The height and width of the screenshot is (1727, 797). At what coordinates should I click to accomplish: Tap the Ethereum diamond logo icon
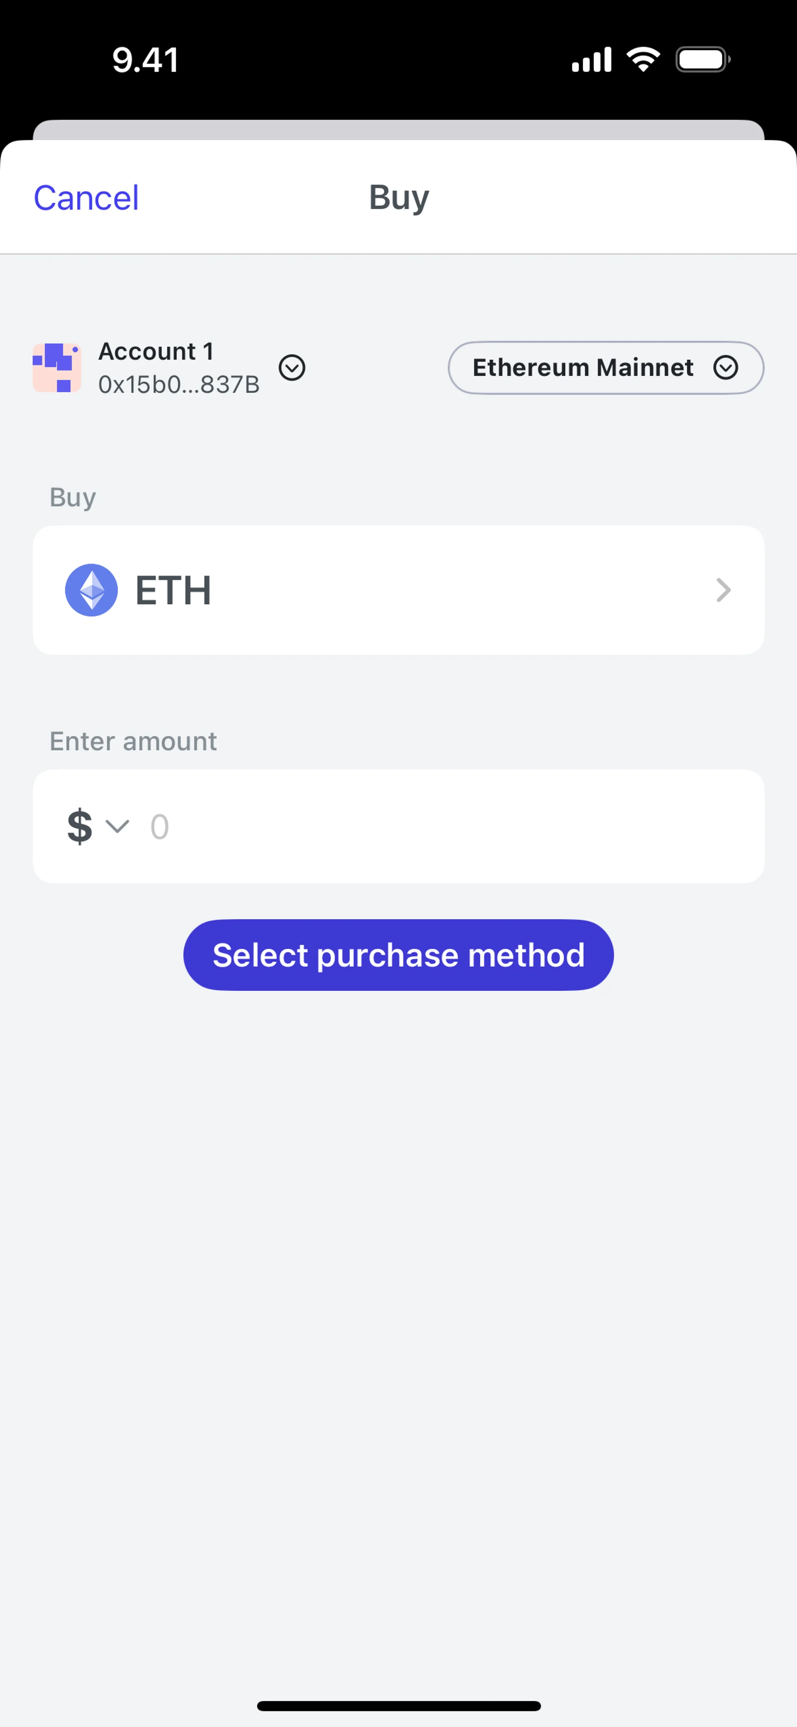(91, 590)
